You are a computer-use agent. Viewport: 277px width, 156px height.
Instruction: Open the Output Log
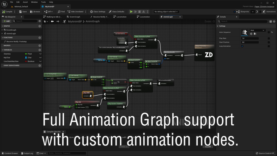coord(27,153)
